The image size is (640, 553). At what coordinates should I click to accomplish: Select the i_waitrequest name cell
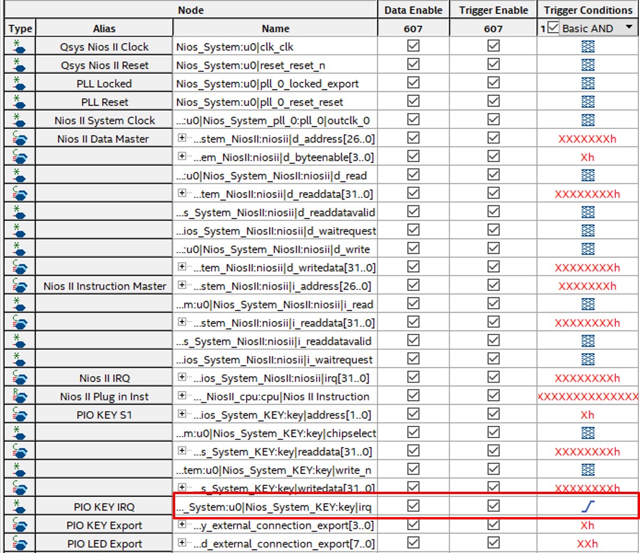(x=275, y=359)
